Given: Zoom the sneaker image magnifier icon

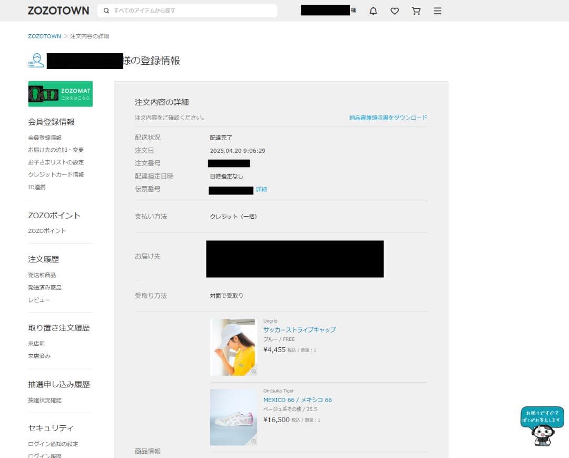Looking at the screenshot, I should pyautogui.click(x=253, y=441).
